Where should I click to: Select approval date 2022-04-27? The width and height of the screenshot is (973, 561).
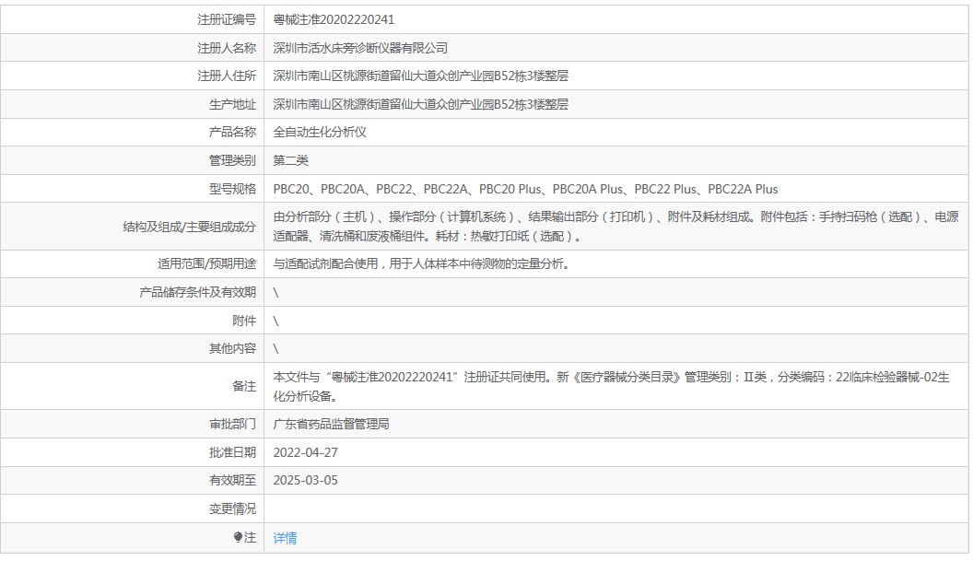305,453
